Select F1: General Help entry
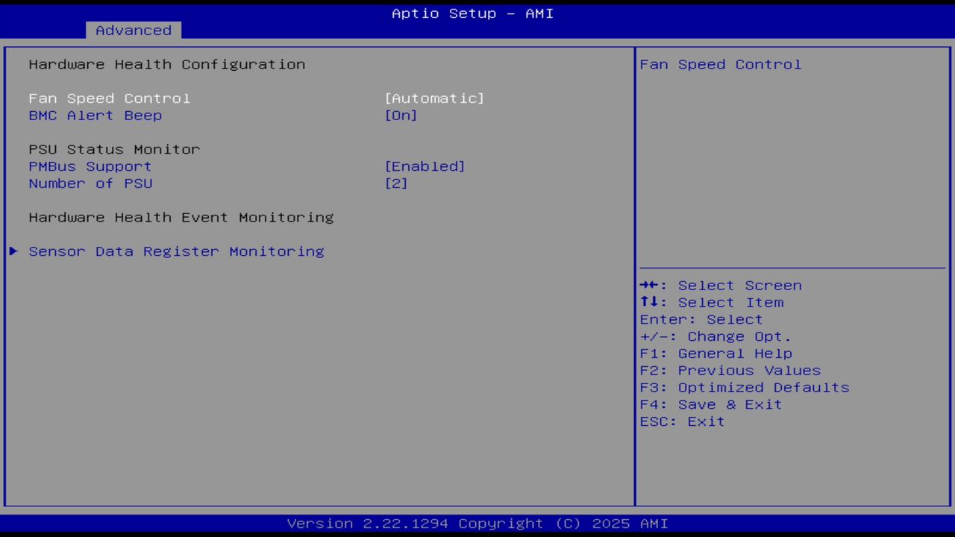This screenshot has width=955, height=537. pos(716,353)
